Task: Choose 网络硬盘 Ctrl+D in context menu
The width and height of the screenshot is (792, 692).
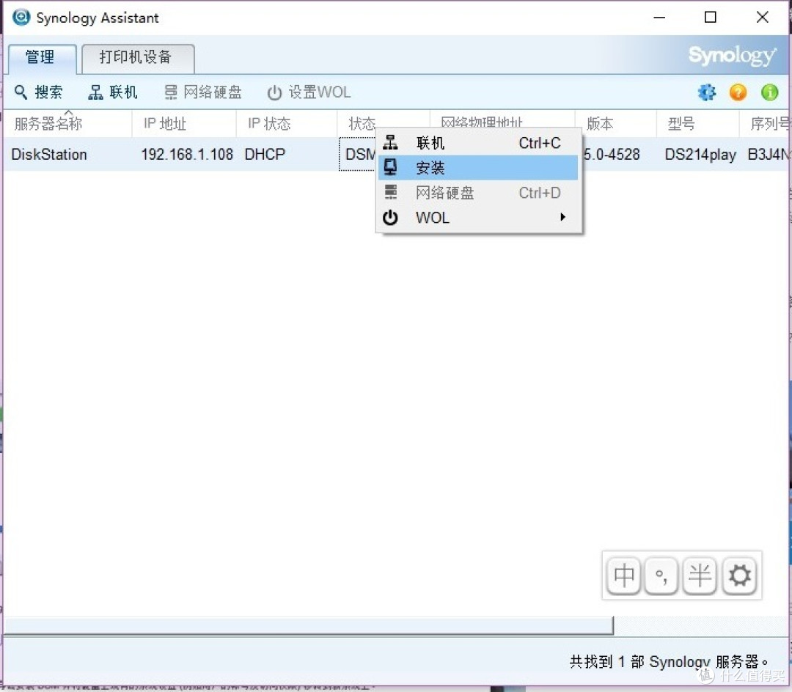Action: (478, 193)
